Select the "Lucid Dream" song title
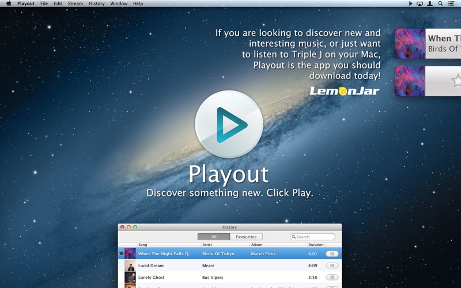 pos(151,266)
